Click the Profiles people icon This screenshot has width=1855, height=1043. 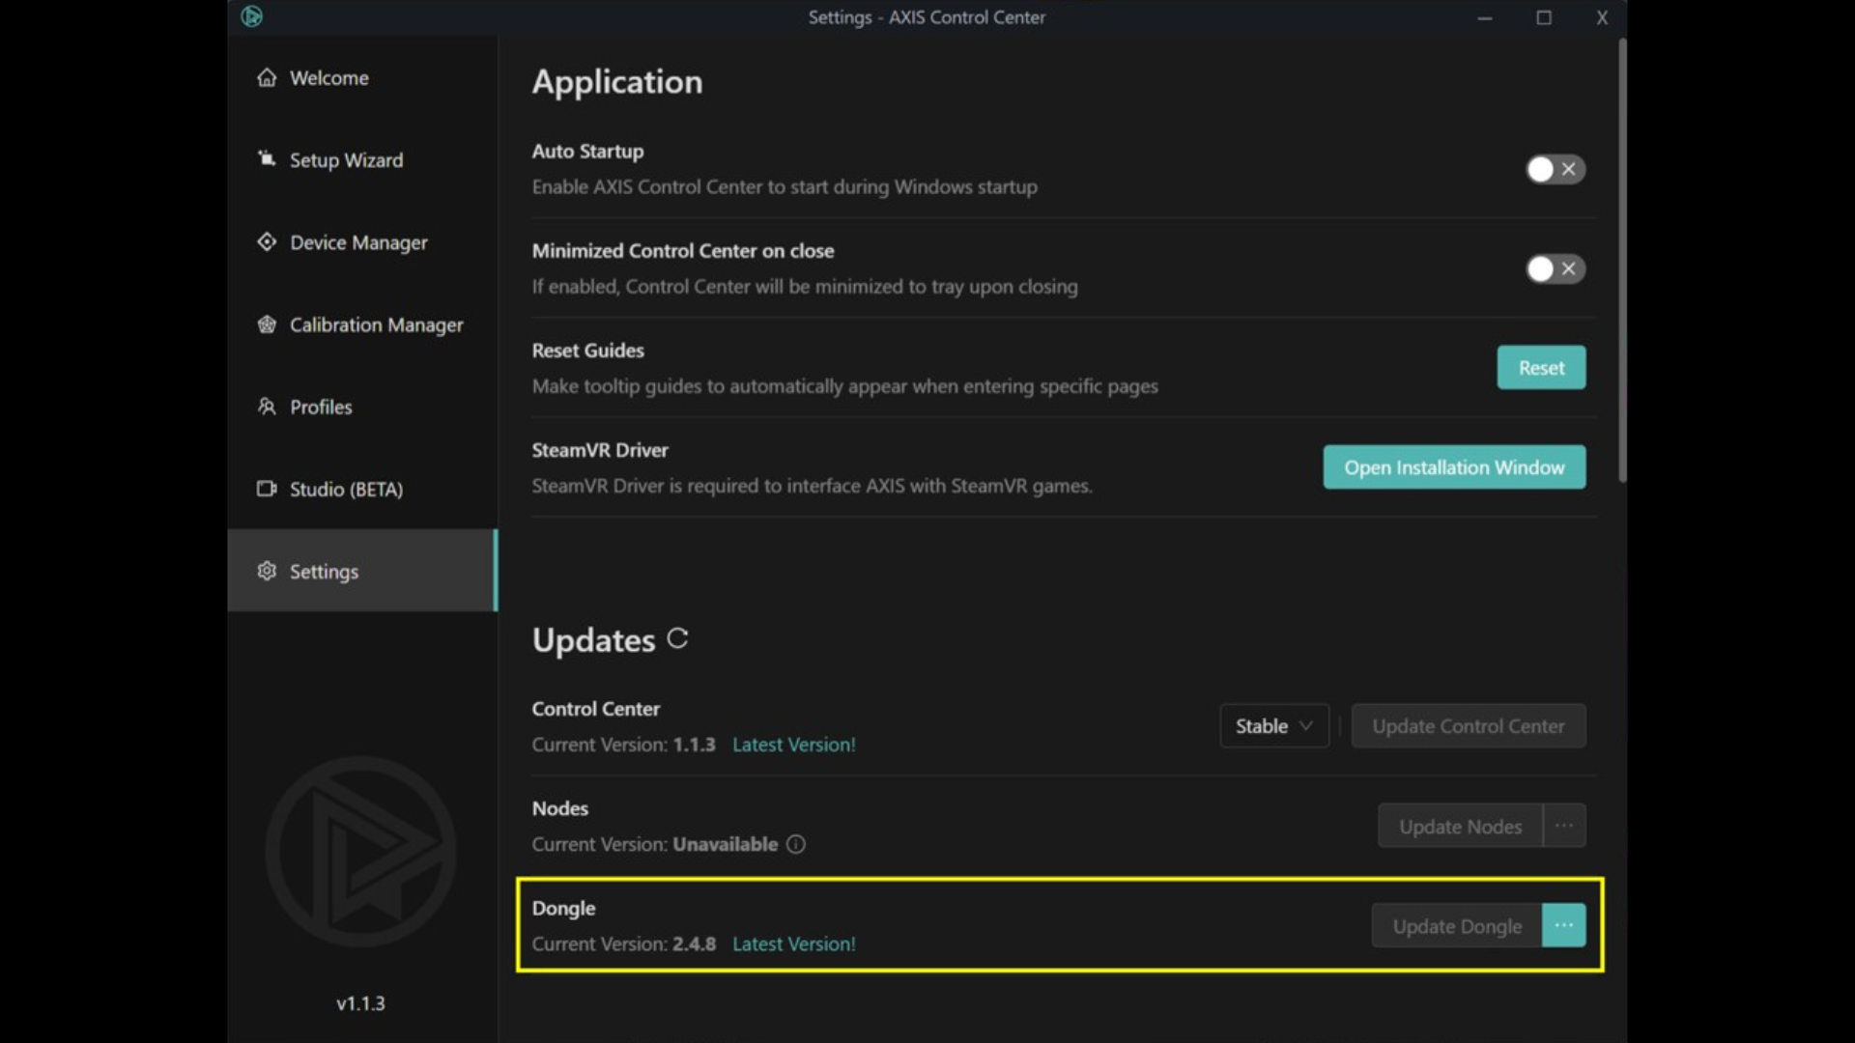point(267,407)
